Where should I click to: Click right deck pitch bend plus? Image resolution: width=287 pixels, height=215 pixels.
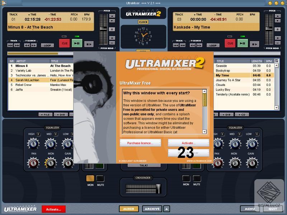[x=278, y=38]
